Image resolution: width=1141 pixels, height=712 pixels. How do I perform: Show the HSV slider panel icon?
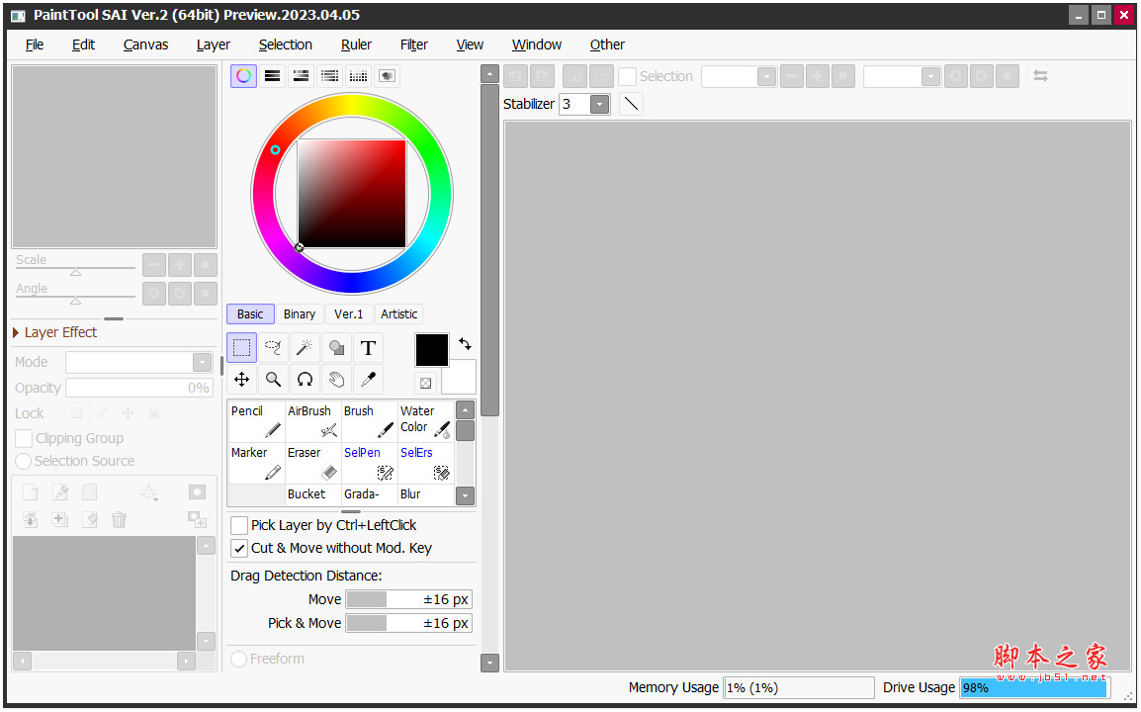301,76
